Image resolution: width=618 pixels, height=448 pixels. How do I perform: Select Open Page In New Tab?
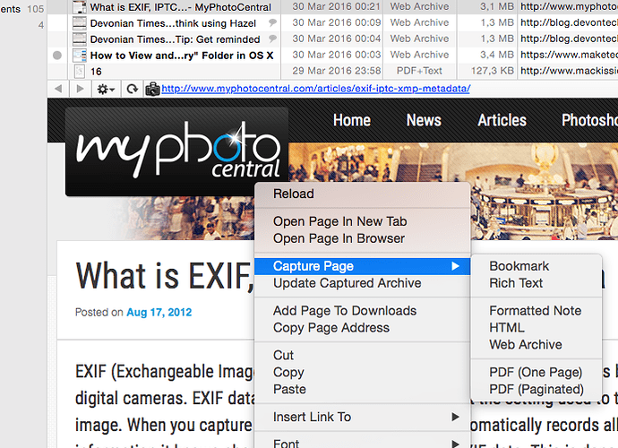(339, 221)
